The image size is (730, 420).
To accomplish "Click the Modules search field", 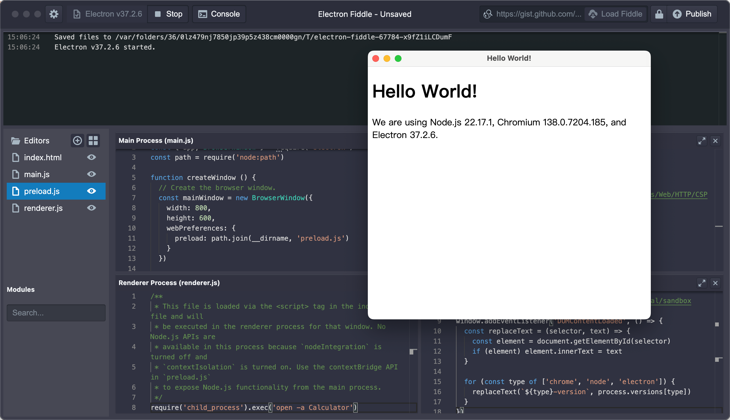I will point(56,313).
